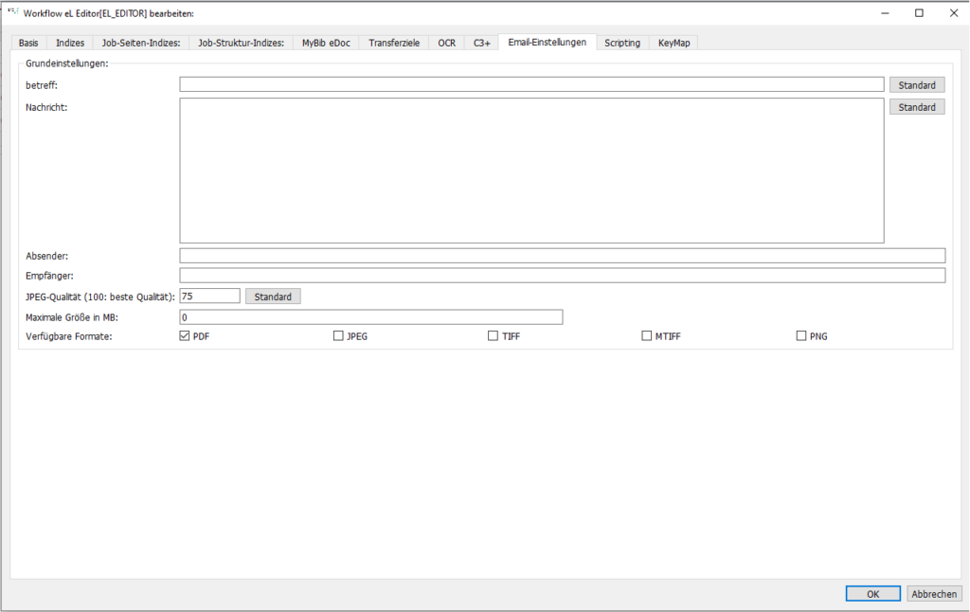Switch to the Basis tab
This screenshot has width=970, height=612.
tap(28, 43)
